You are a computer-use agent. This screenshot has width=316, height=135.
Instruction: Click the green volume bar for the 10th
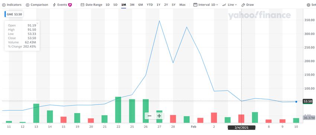coord(296,120)
